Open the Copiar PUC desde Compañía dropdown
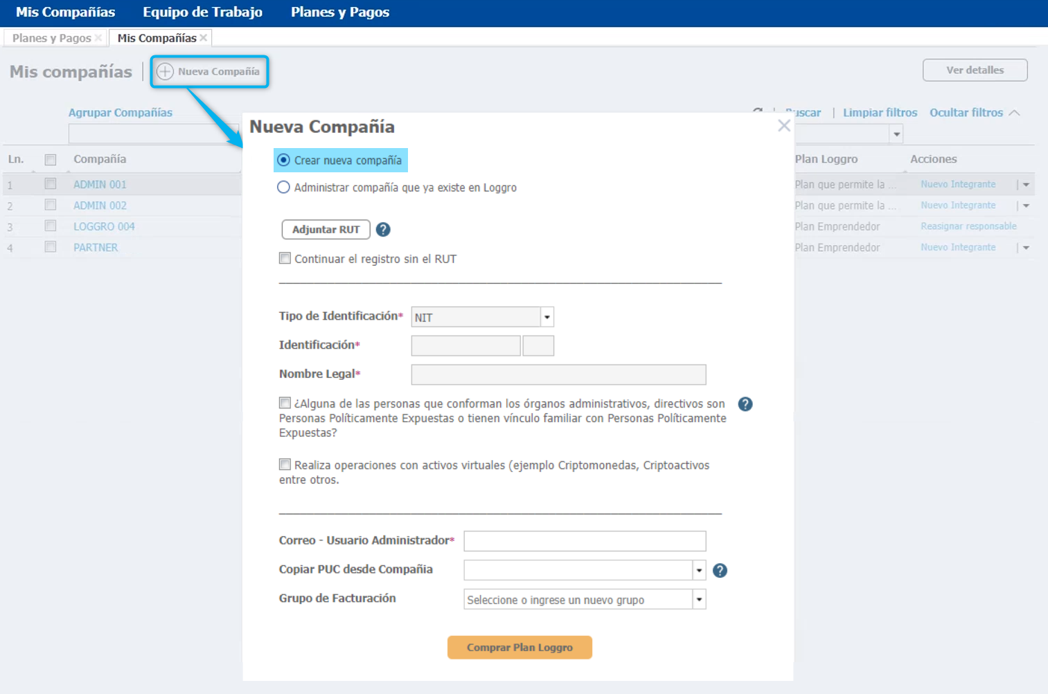Image resolution: width=1048 pixels, height=694 pixels. point(699,570)
